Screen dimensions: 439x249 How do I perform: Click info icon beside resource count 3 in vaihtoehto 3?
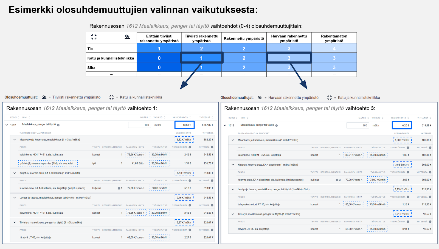(x=337, y=180)
